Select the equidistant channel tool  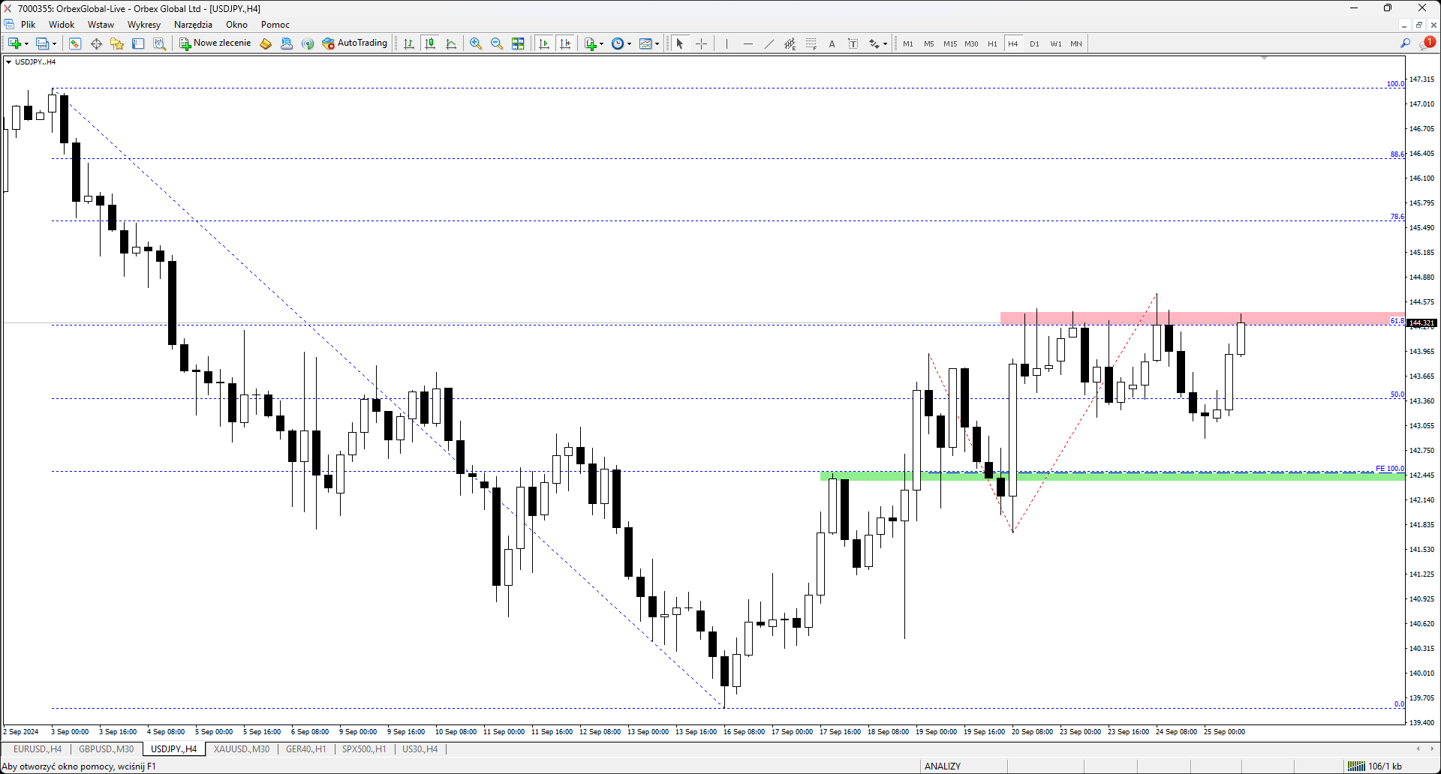[790, 43]
